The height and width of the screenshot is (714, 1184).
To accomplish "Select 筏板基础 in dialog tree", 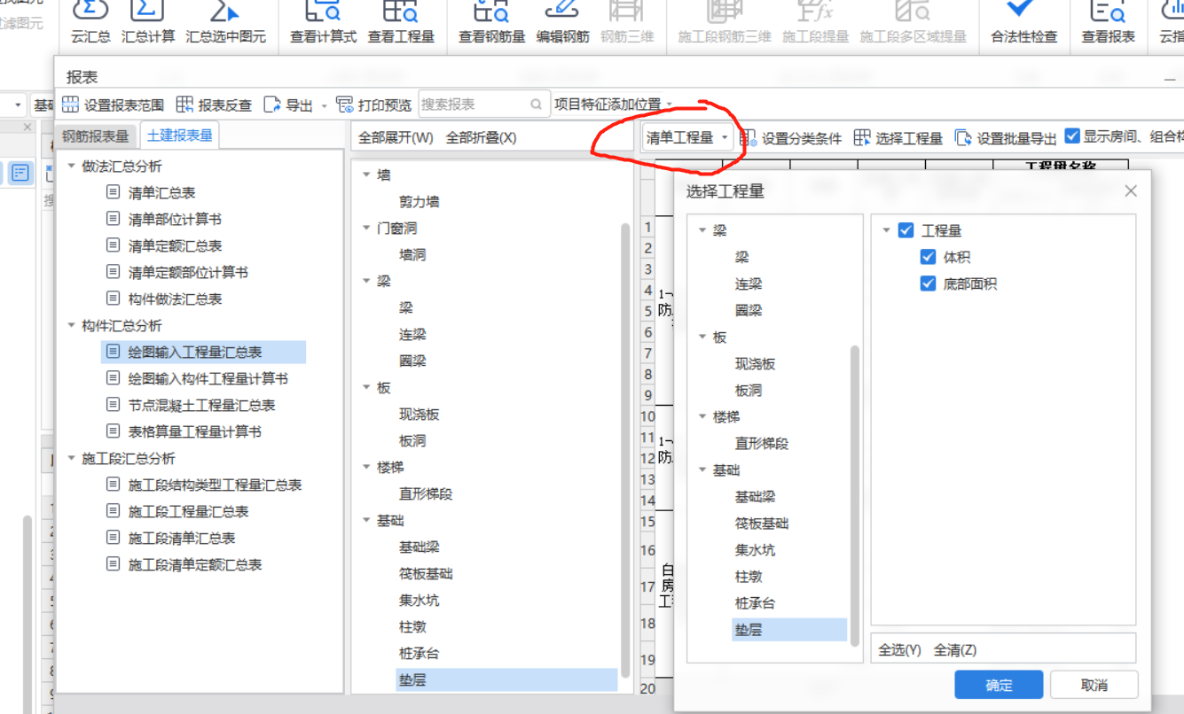I will pos(762,524).
